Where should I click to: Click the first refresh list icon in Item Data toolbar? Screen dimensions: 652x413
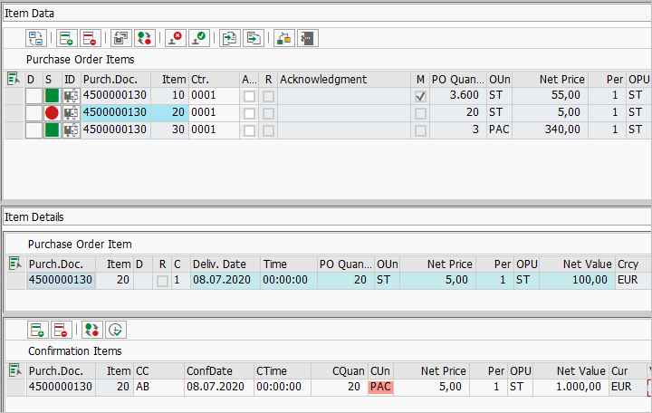click(x=35, y=38)
